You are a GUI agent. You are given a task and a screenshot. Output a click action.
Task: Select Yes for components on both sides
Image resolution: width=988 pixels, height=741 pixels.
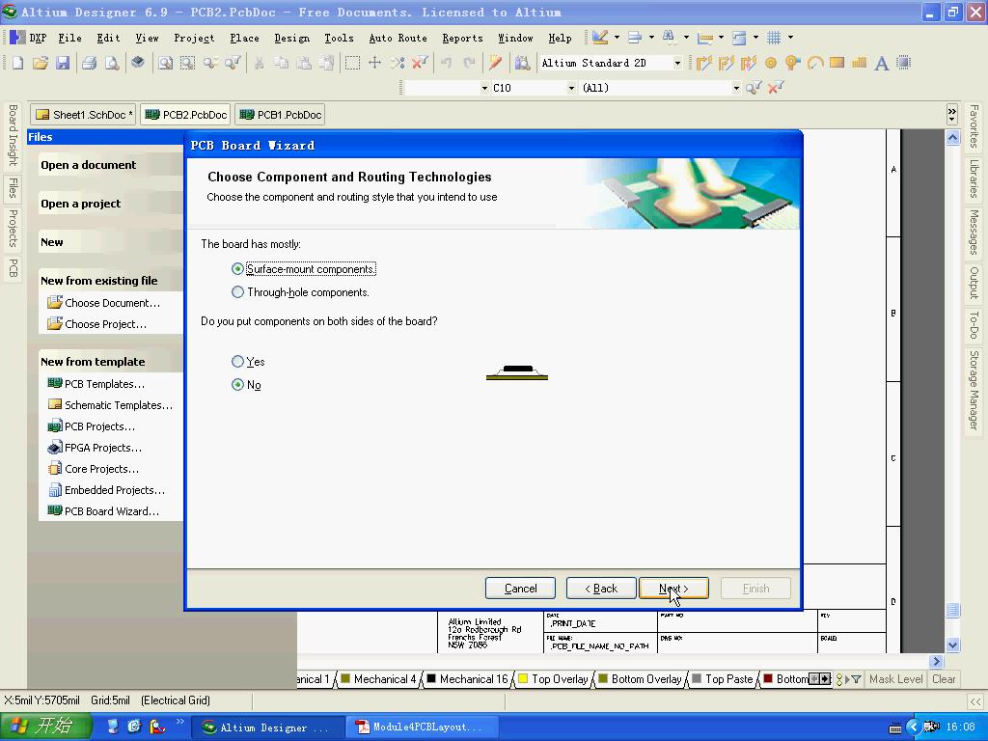pyautogui.click(x=237, y=362)
